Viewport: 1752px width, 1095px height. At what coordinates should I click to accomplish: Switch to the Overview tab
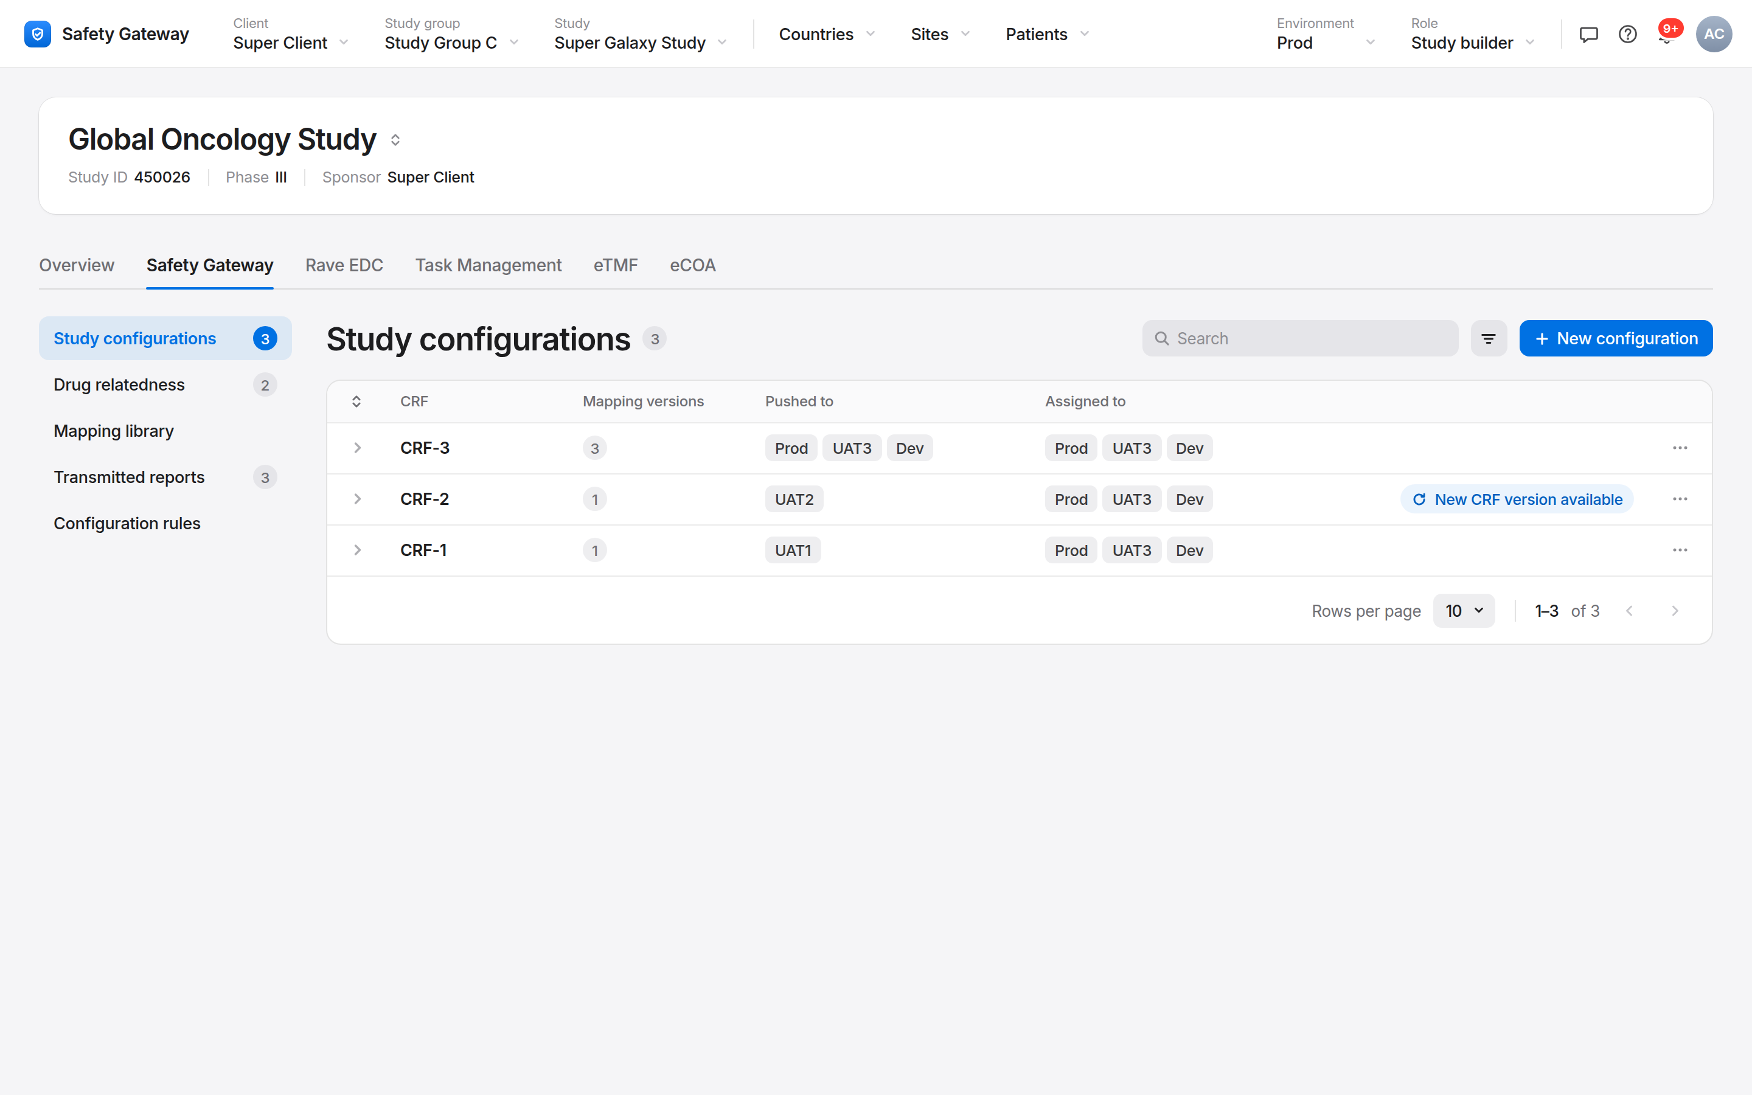click(77, 265)
